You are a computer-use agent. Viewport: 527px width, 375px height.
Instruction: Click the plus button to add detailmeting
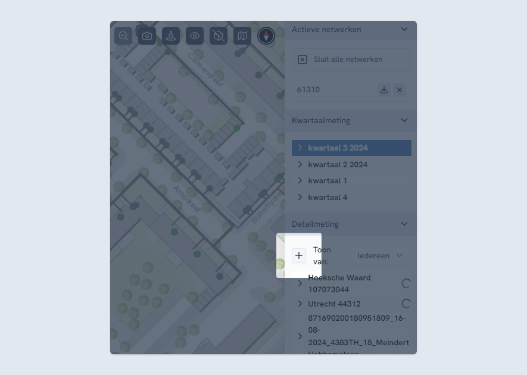[299, 255]
